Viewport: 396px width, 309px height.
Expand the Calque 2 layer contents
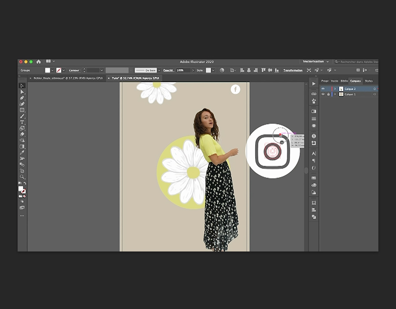point(335,89)
